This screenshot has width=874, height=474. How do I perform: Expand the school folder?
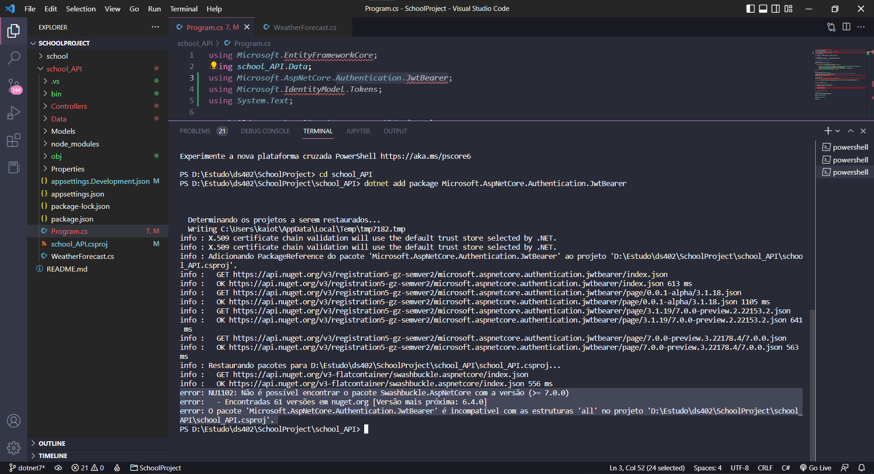pos(98,56)
